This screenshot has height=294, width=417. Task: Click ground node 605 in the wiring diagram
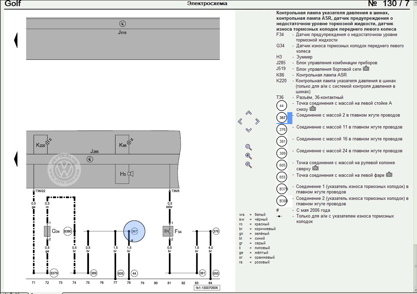(x=121, y=273)
